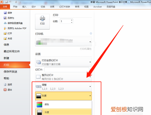Click the large 打印 printer button
Viewport: 151px width, 115px height.
(x=42, y=22)
